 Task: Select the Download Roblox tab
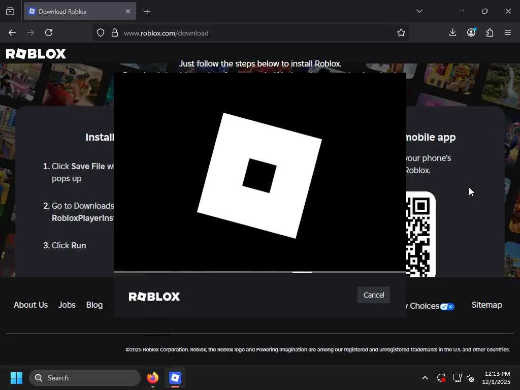pos(80,11)
